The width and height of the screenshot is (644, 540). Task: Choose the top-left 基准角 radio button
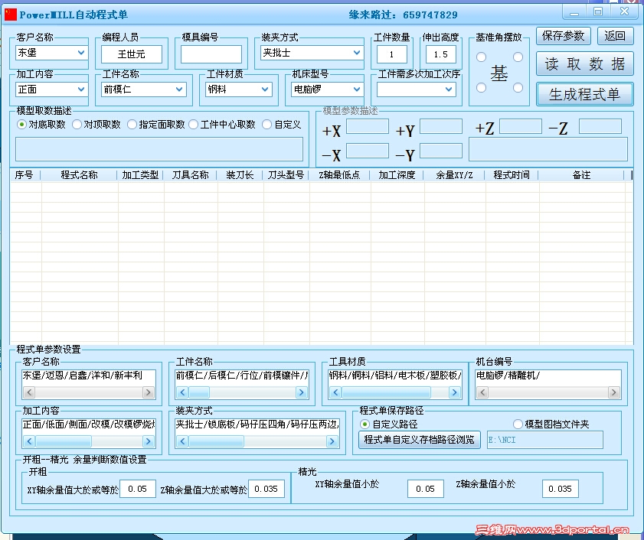coord(482,57)
